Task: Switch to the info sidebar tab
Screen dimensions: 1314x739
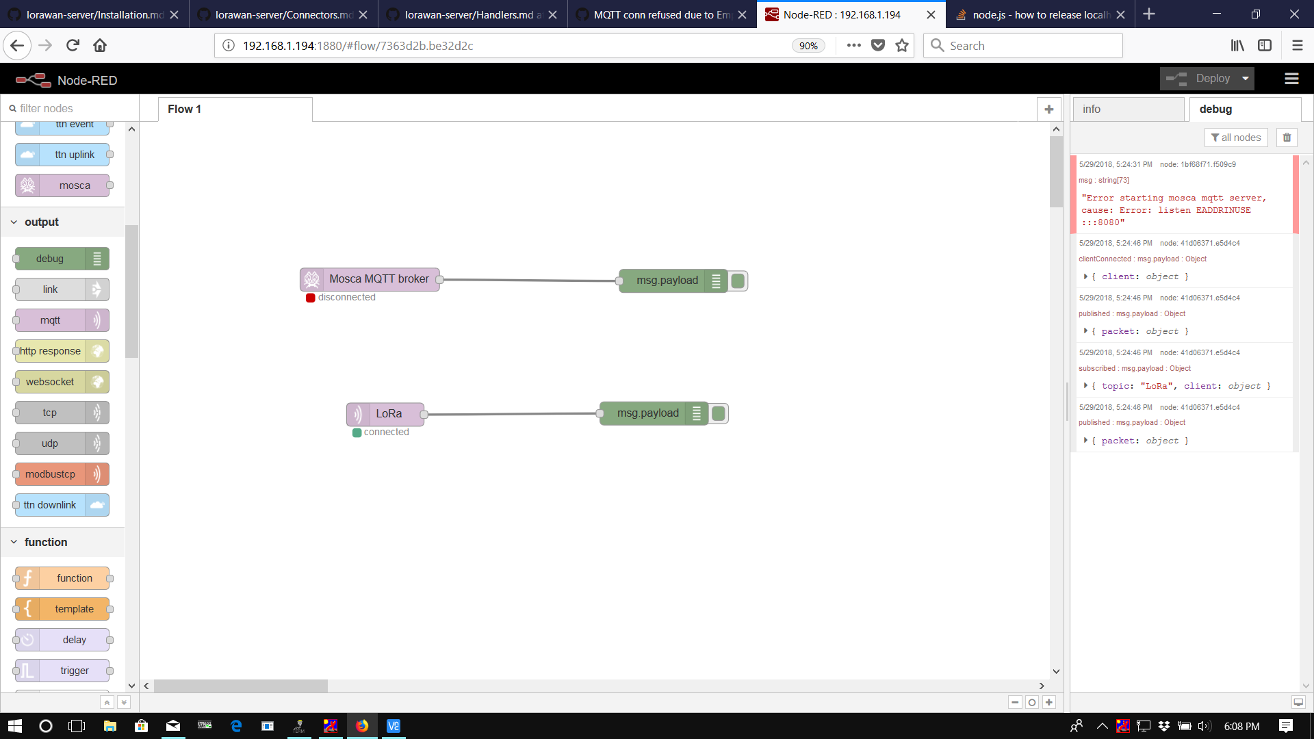Action: [x=1092, y=109]
